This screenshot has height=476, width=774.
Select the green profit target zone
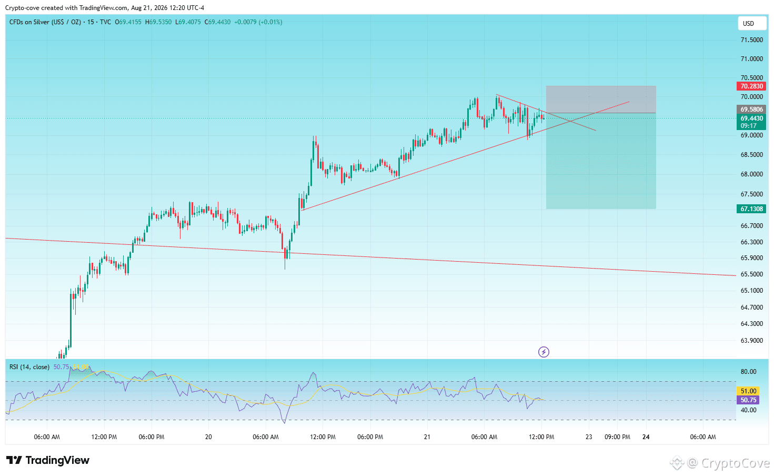coord(601,161)
